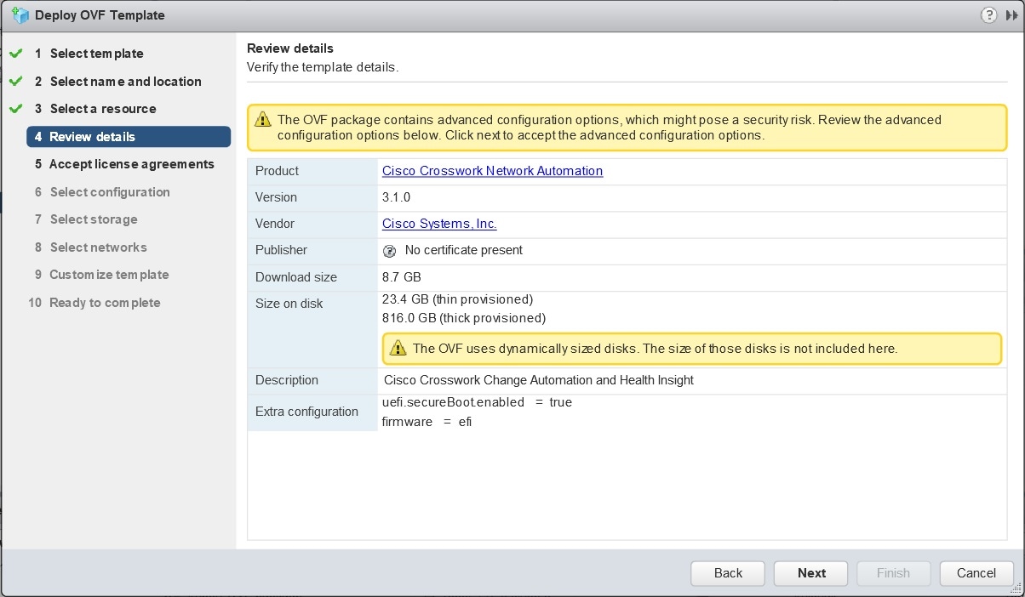Image resolution: width=1025 pixels, height=597 pixels.
Task: Click the Vendor row label
Action: pyautogui.click(x=275, y=224)
